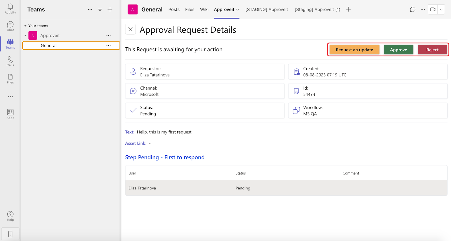Image resolution: width=451 pixels, height=241 pixels.
Task: Open the [Staging] Approveit (1) tab
Action: point(317,9)
